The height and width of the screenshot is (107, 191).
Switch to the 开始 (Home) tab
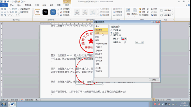(12, 5)
